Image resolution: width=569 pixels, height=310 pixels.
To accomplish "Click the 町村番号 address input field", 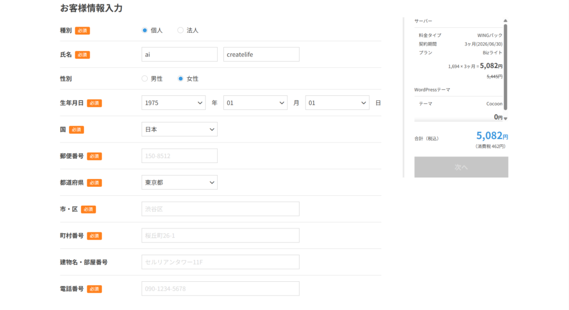I will point(220,236).
